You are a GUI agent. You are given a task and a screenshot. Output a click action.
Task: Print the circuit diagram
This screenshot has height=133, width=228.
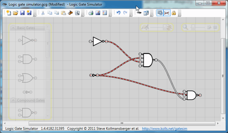click(x=91, y=13)
